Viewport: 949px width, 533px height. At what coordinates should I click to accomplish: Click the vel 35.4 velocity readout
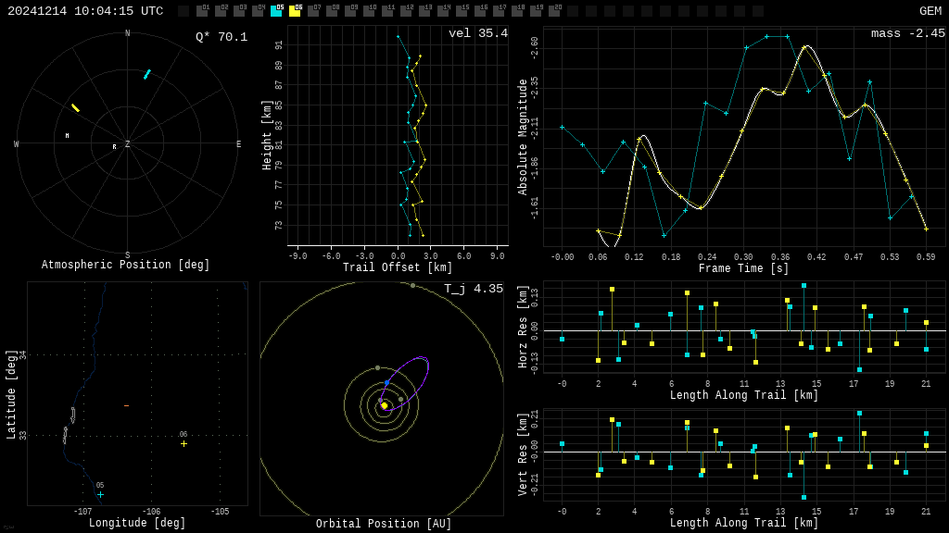click(477, 34)
